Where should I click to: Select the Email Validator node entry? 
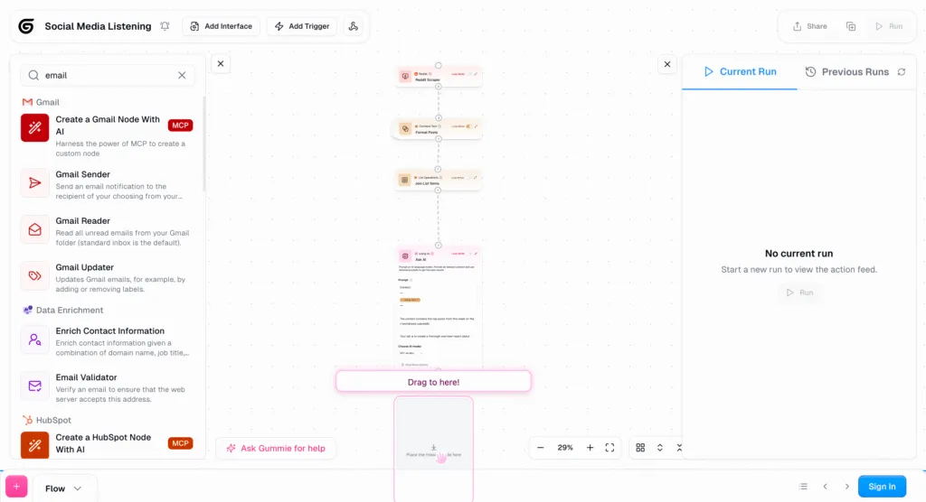108,387
